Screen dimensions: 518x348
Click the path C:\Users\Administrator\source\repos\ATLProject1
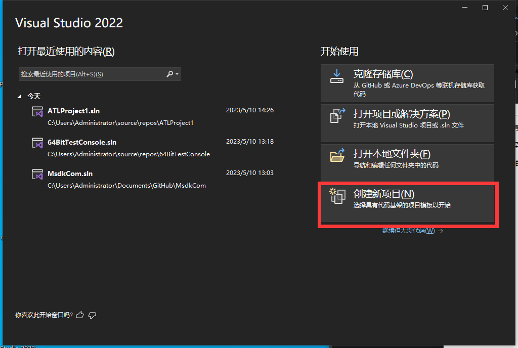pyautogui.click(x=120, y=123)
